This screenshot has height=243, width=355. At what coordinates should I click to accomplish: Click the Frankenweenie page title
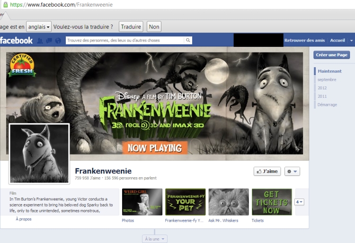(x=103, y=171)
